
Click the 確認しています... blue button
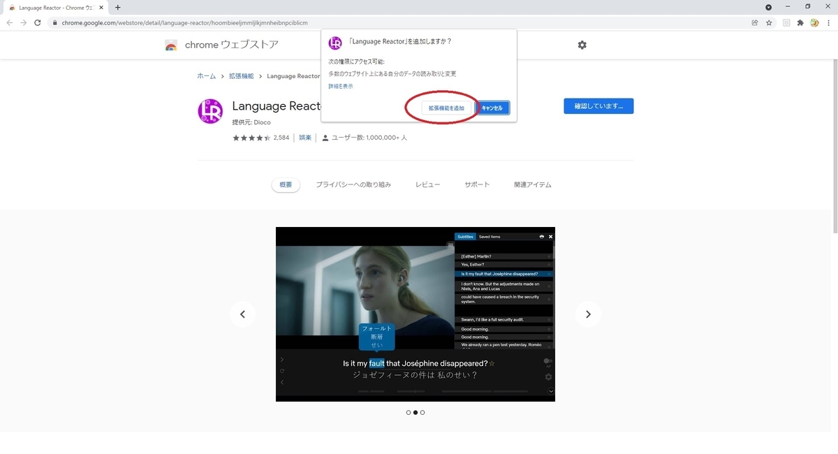598,106
